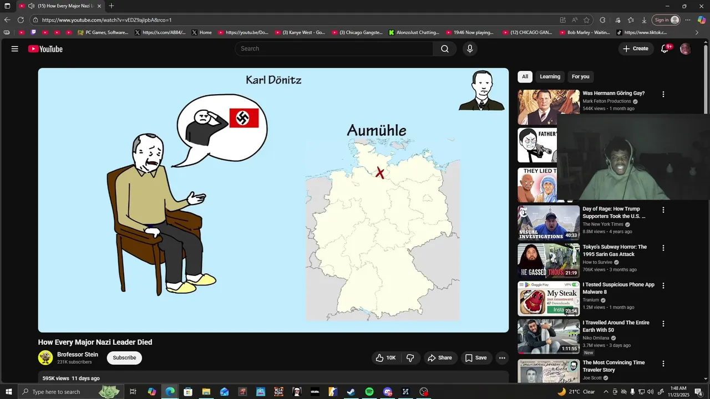Open Windows Start menu
This screenshot has width=710, height=399.
coord(9,392)
